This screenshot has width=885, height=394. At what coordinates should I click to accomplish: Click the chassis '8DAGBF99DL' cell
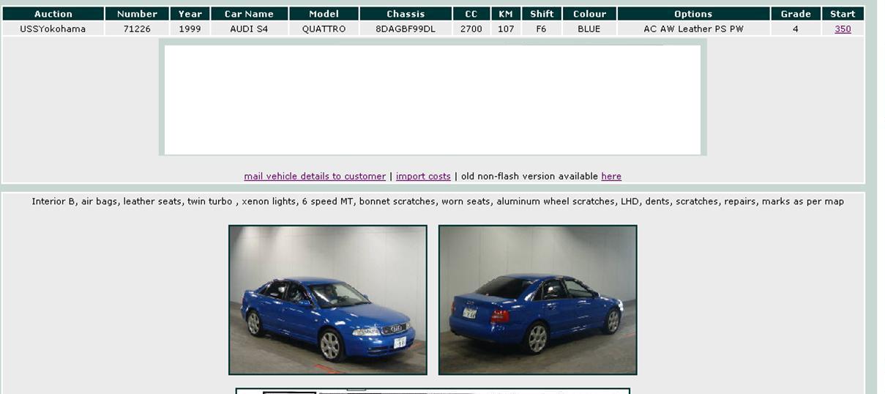click(406, 29)
